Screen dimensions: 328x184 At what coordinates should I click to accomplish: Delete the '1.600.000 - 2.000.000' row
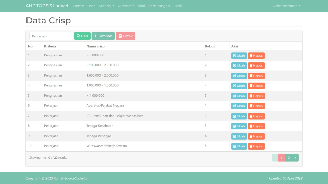click(256, 76)
